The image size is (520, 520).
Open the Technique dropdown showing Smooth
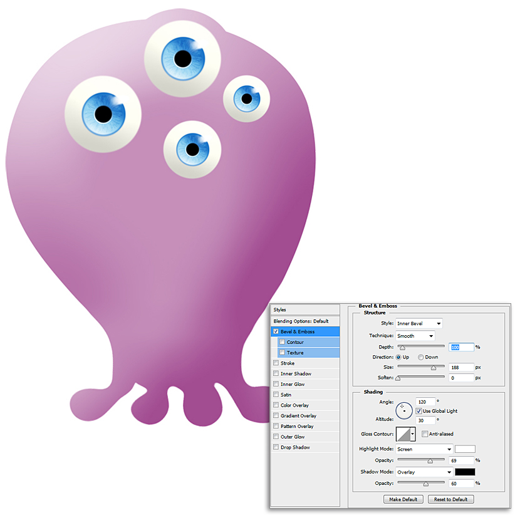click(415, 336)
